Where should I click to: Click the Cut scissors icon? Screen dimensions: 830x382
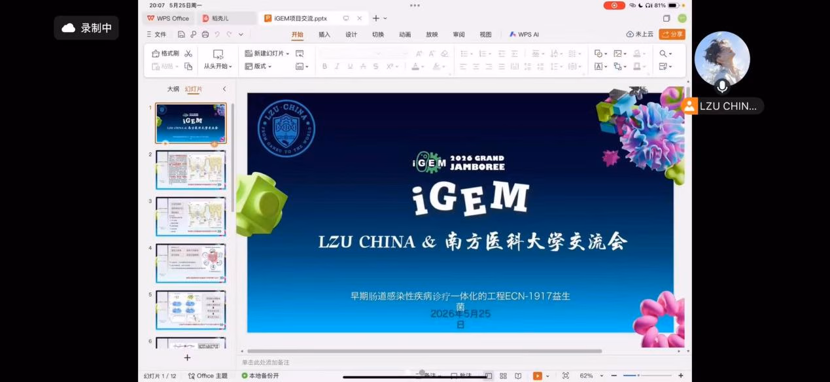[x=188, y=54]
